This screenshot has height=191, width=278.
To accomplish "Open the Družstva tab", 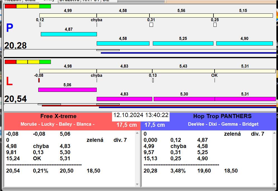I will [x=70, y=1].
